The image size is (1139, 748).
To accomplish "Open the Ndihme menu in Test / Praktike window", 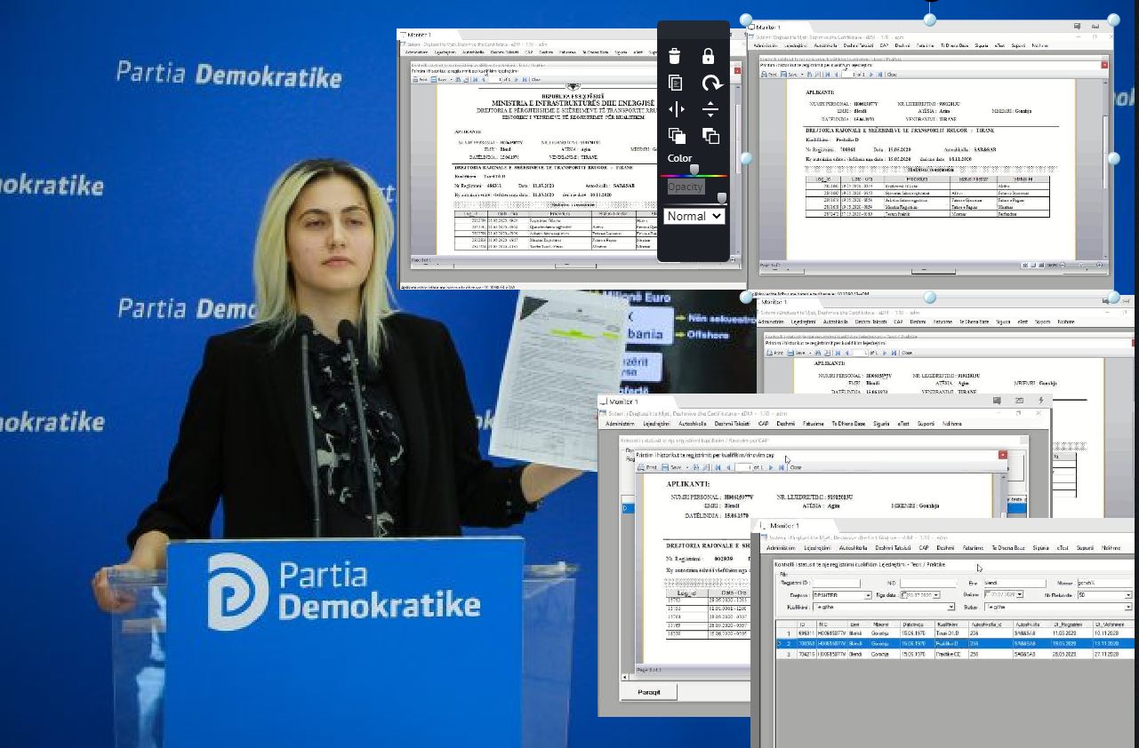I will tap(1111, 547).
